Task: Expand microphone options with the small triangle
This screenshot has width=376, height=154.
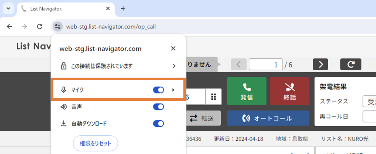Action: pos(173,90)
